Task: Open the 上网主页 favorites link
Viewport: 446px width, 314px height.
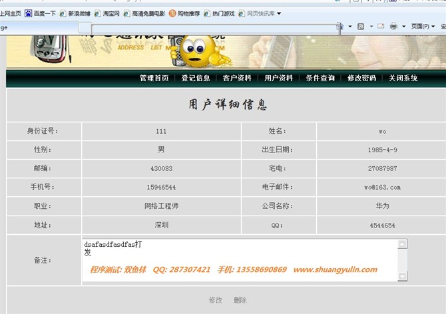Action: 11,13
